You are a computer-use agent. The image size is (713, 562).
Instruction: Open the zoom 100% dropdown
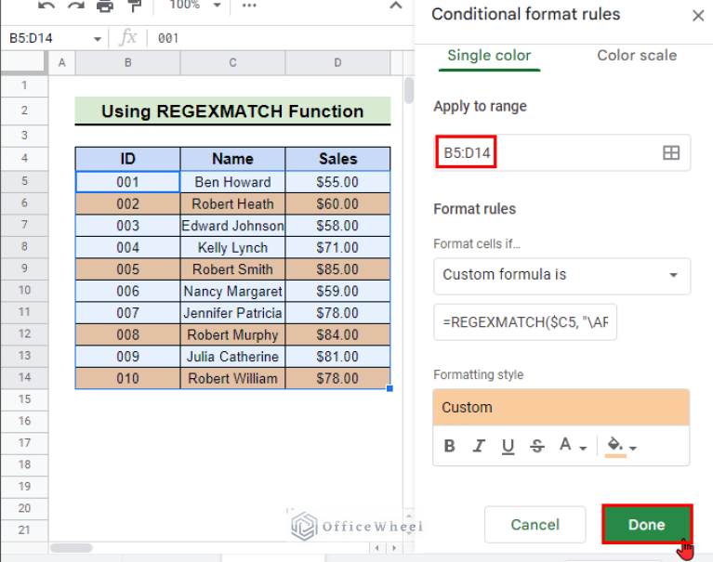196,6
